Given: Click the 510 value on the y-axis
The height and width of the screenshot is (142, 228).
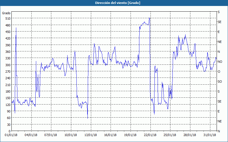Looking at the screenshot, I should click(8, 18).
